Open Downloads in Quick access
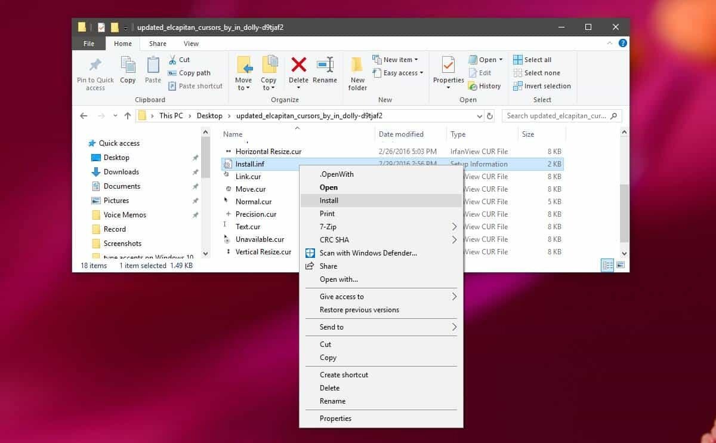The width and height of the screenshot is (716, 443). click(121, 172)
